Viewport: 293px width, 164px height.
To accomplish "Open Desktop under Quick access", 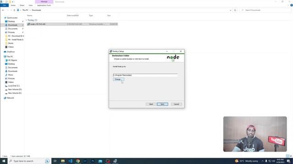I will coord(11,21).
